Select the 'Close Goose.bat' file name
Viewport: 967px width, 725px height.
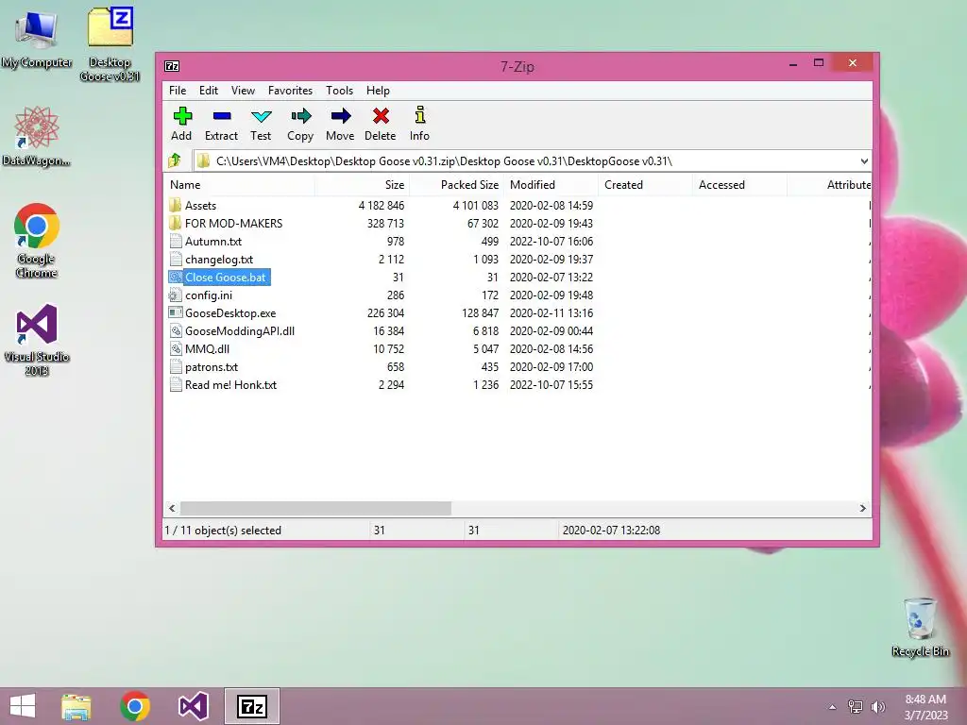[226, 278]
